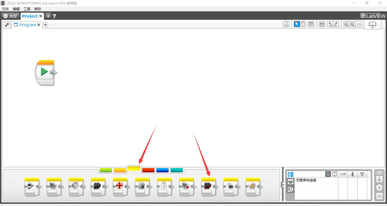Refresh the available bricks list
The height and width of the screenshot is (206, 387).
point(328,174)
